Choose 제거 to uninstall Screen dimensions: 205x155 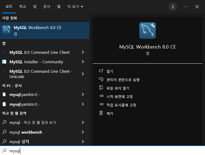click(110, 113)
